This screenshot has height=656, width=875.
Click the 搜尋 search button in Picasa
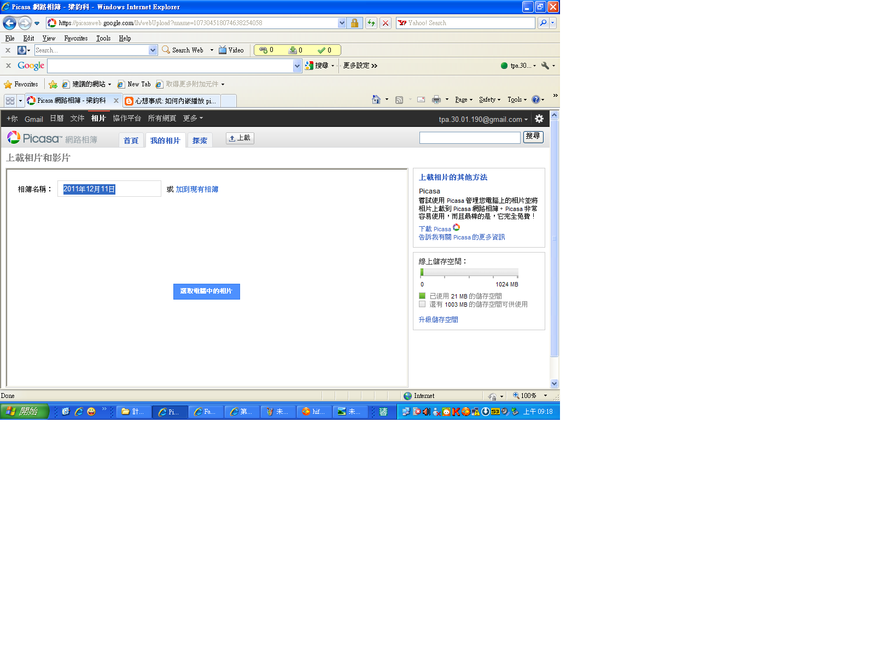[x=533, y=137]
